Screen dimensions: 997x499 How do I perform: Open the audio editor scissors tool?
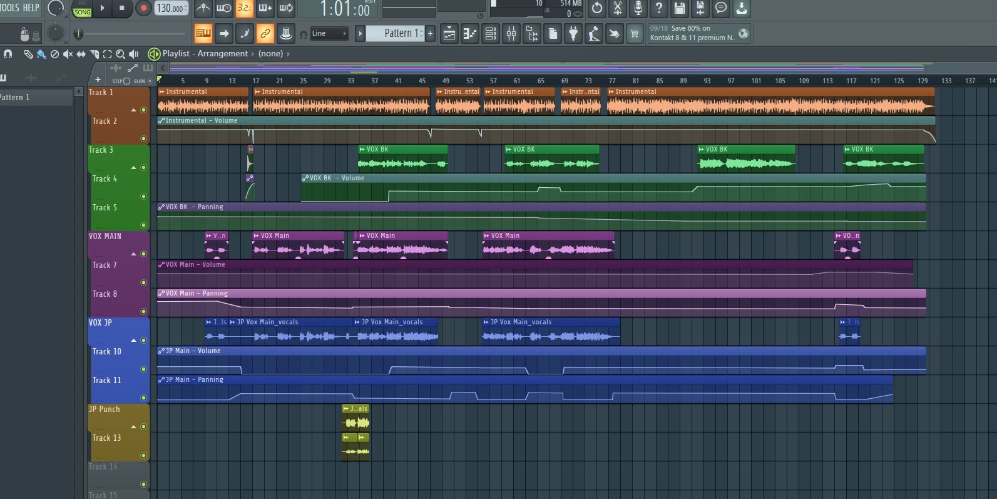pyautogui.click(x=617, y=8)
